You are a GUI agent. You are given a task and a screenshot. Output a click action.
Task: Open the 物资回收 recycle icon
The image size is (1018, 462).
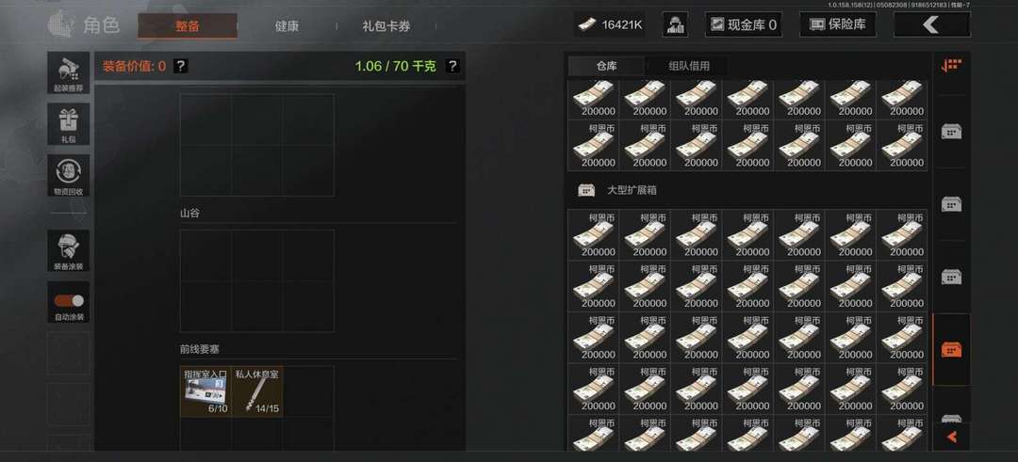(68, 175)
